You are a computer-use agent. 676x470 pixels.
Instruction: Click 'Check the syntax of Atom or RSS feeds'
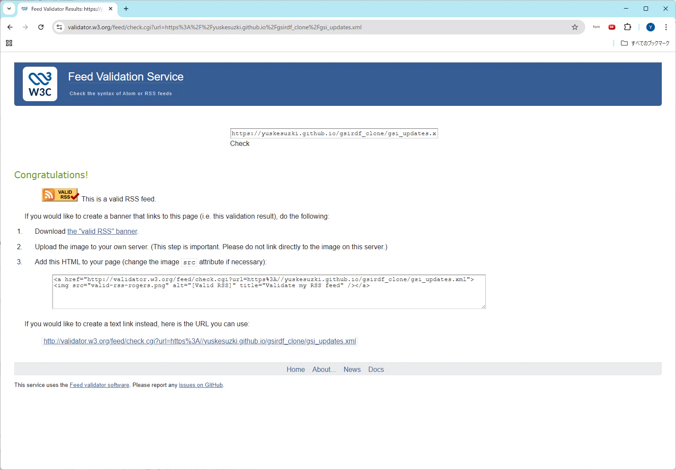(121, 93)
